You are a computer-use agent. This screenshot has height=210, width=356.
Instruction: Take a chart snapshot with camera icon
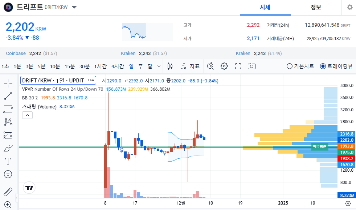251,66
